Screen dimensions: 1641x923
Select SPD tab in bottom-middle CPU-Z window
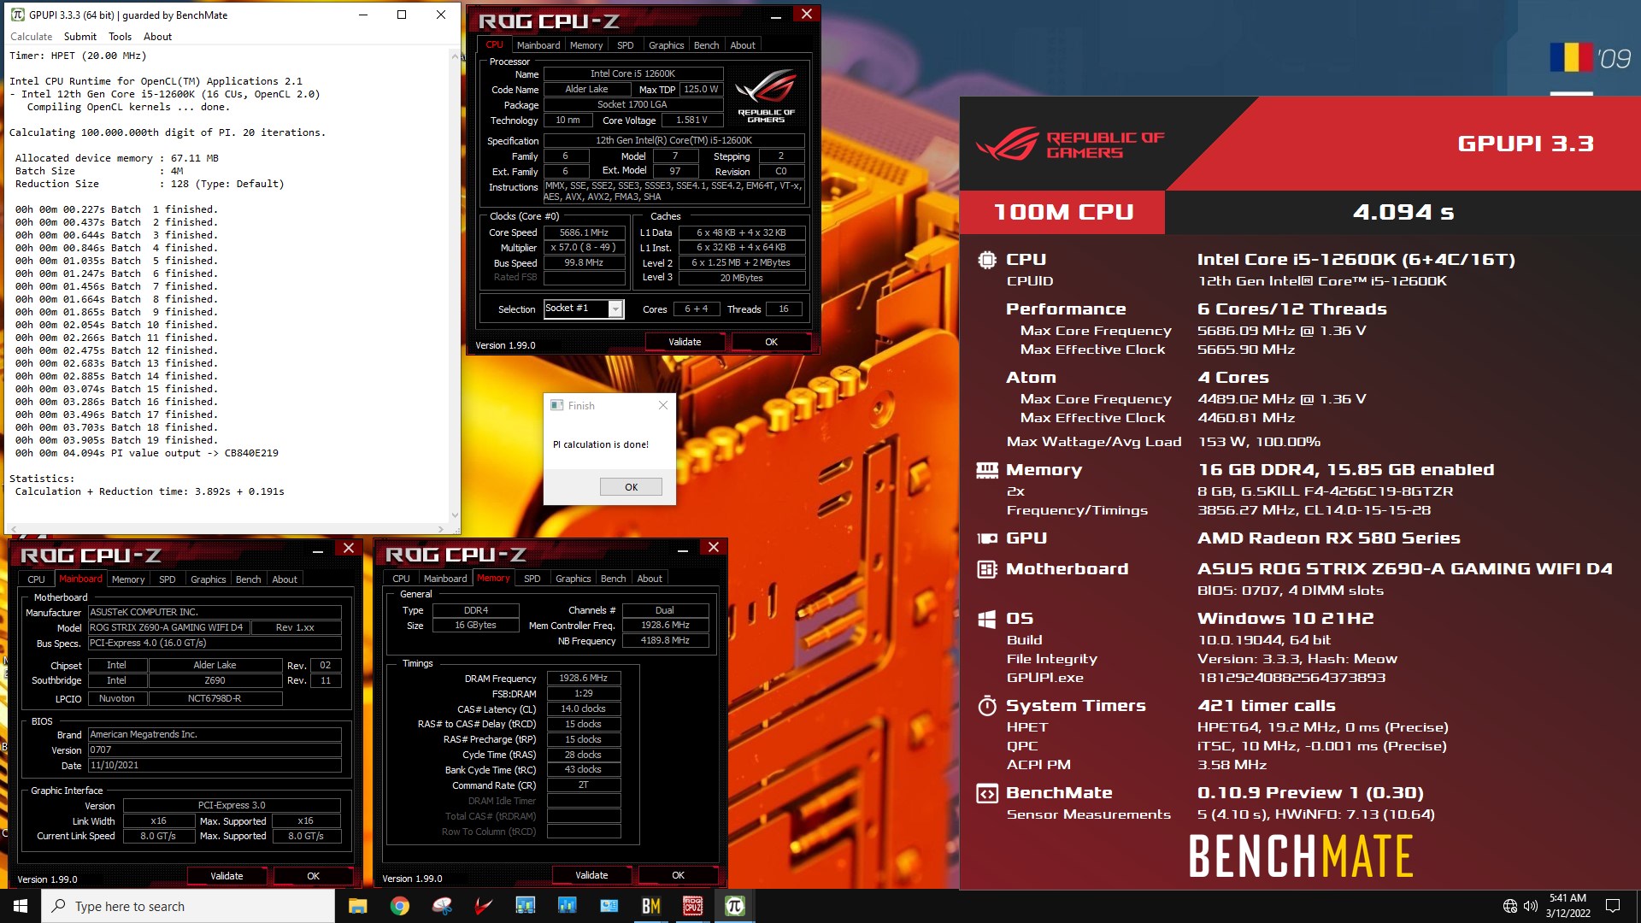[532, 579]
